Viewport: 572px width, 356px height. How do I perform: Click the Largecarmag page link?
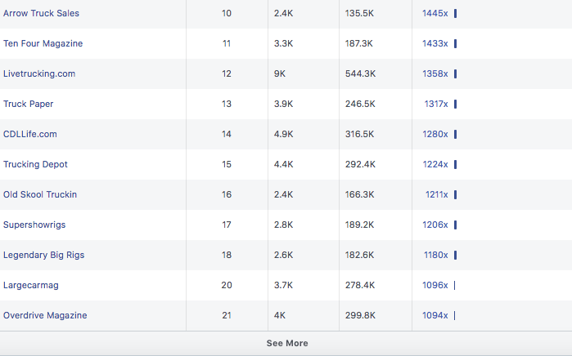[x=31, y=285]
